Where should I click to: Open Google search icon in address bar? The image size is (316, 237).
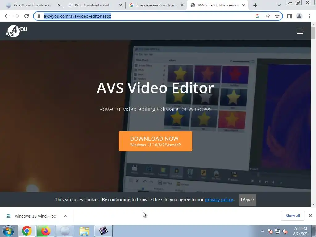(257, 16)
